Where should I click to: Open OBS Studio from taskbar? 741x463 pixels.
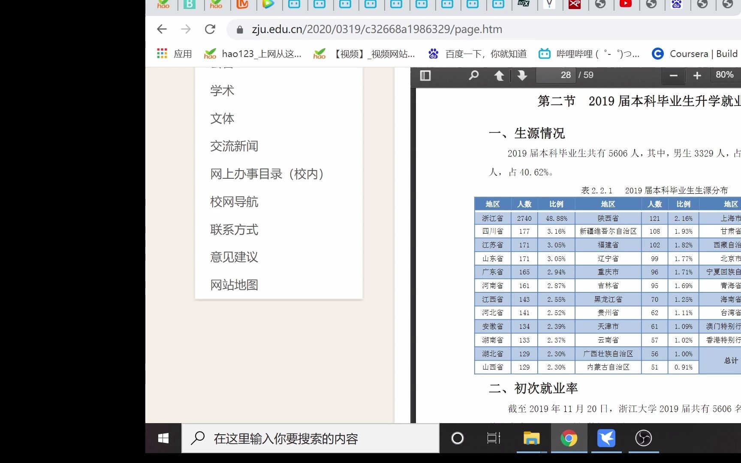pos(644,438)
